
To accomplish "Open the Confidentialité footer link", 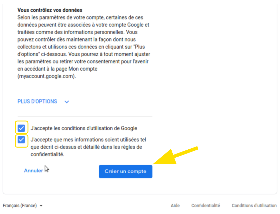I will tap(206, 206).
